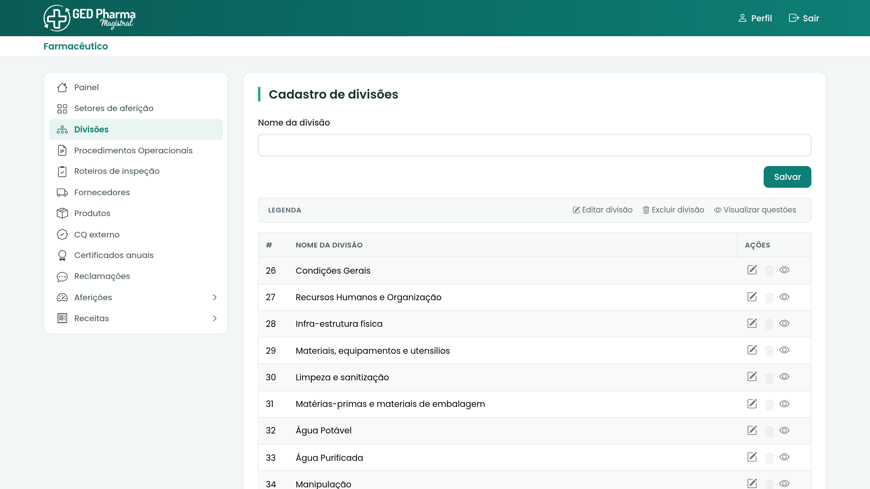The height and width of the screenshot is (489, 870).
Task: Click the Aferições gauge icon
Action: pos(62,297)
